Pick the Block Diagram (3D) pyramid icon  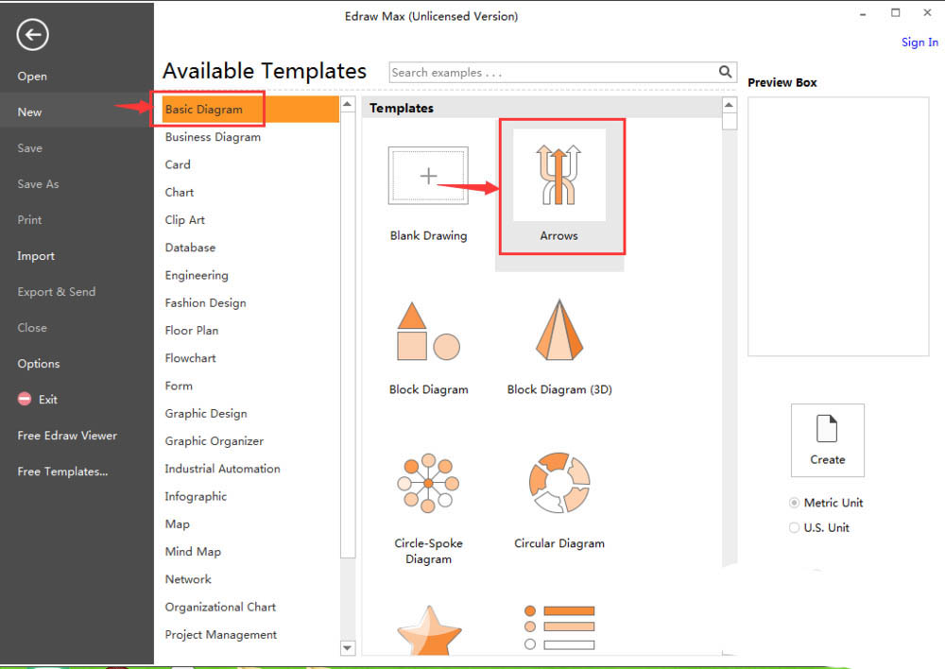pyautogui.click(x=559, y=332)
